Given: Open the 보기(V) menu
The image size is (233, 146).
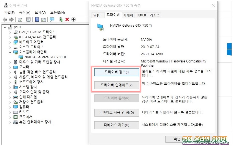Looking at the screenshot, I should [40, 12].
